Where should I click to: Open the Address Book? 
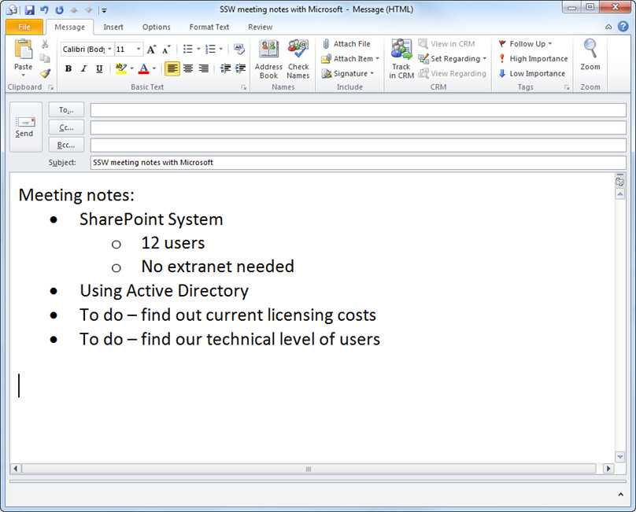[268, 58]
